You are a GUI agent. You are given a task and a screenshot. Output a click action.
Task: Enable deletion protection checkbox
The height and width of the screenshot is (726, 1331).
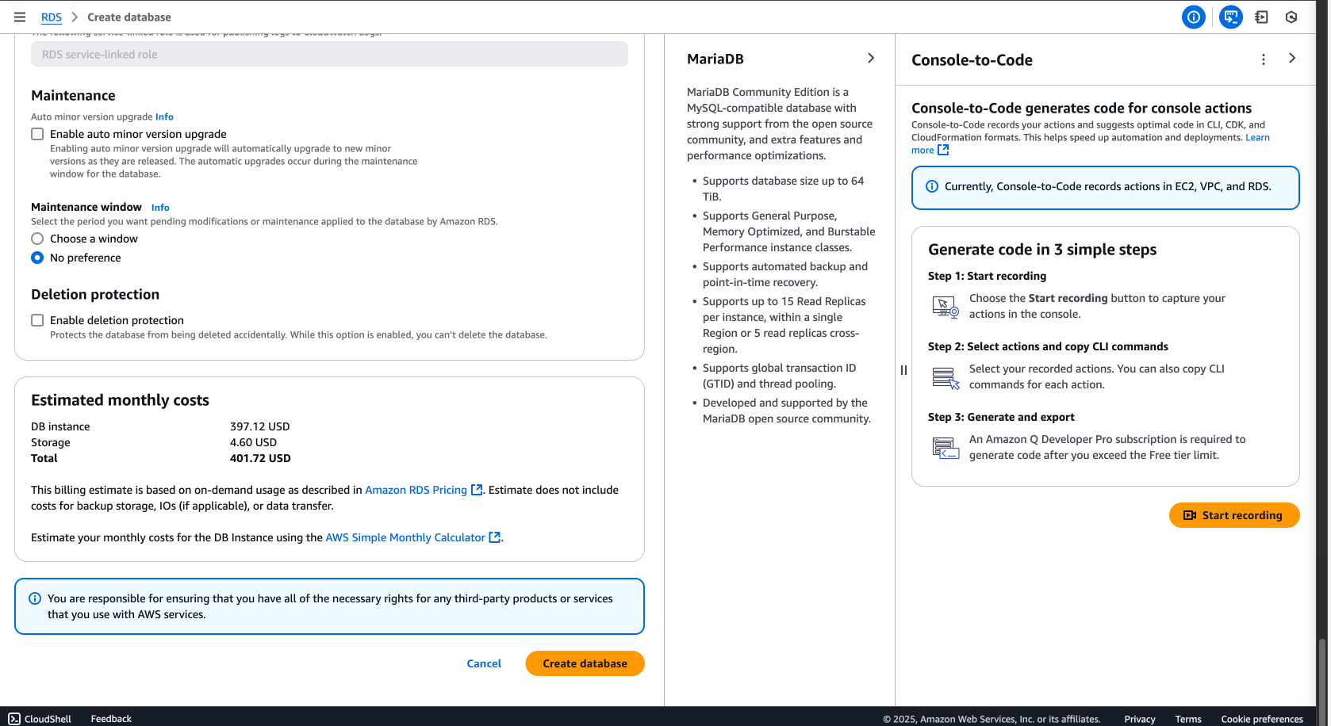click(37, 320)
